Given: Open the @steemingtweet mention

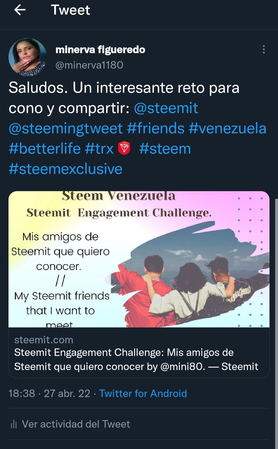Looking at the screenshot, I should click(x=66, y=128).
